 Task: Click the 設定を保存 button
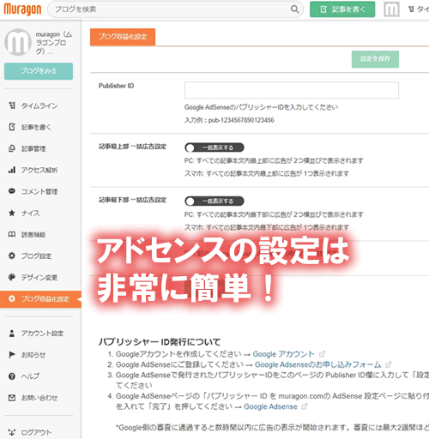click(375, 59)
